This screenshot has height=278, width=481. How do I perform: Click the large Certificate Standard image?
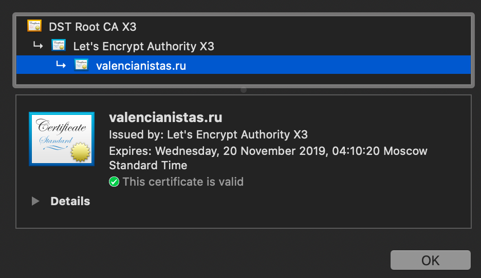click(x=62, y=139)
